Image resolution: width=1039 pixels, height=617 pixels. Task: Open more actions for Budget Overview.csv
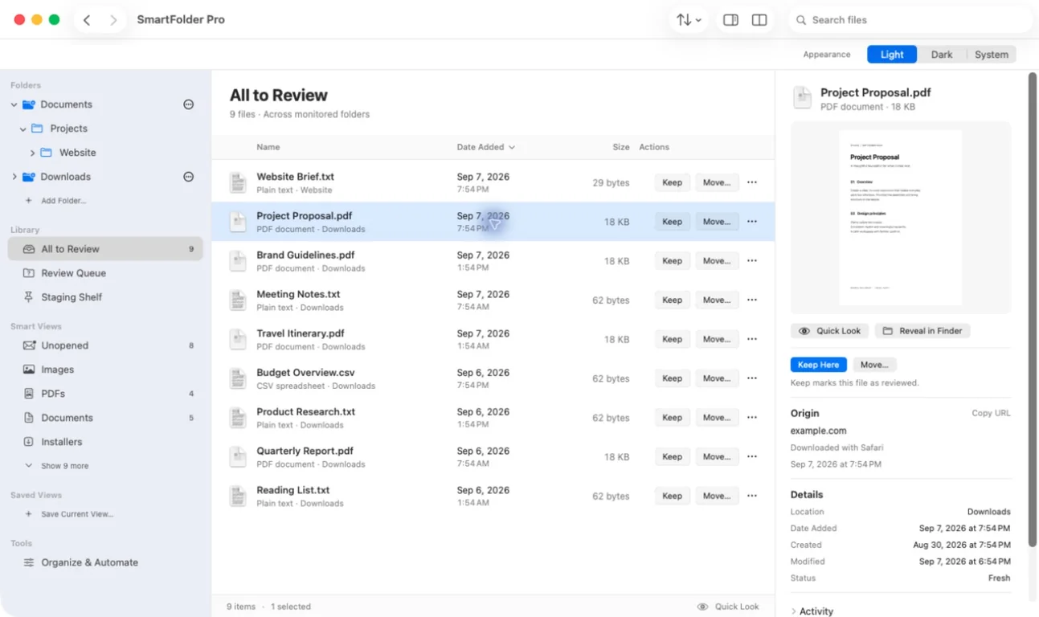(x=752, y=378)
